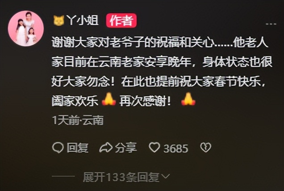
Task: Click the 分享 share label
Action: click(x=126, y=148)
